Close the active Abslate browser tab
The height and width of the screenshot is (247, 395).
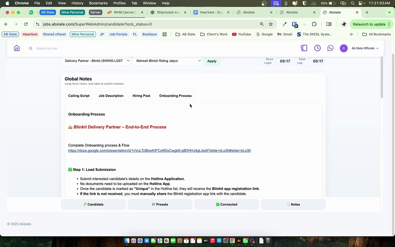coord(357,12)
